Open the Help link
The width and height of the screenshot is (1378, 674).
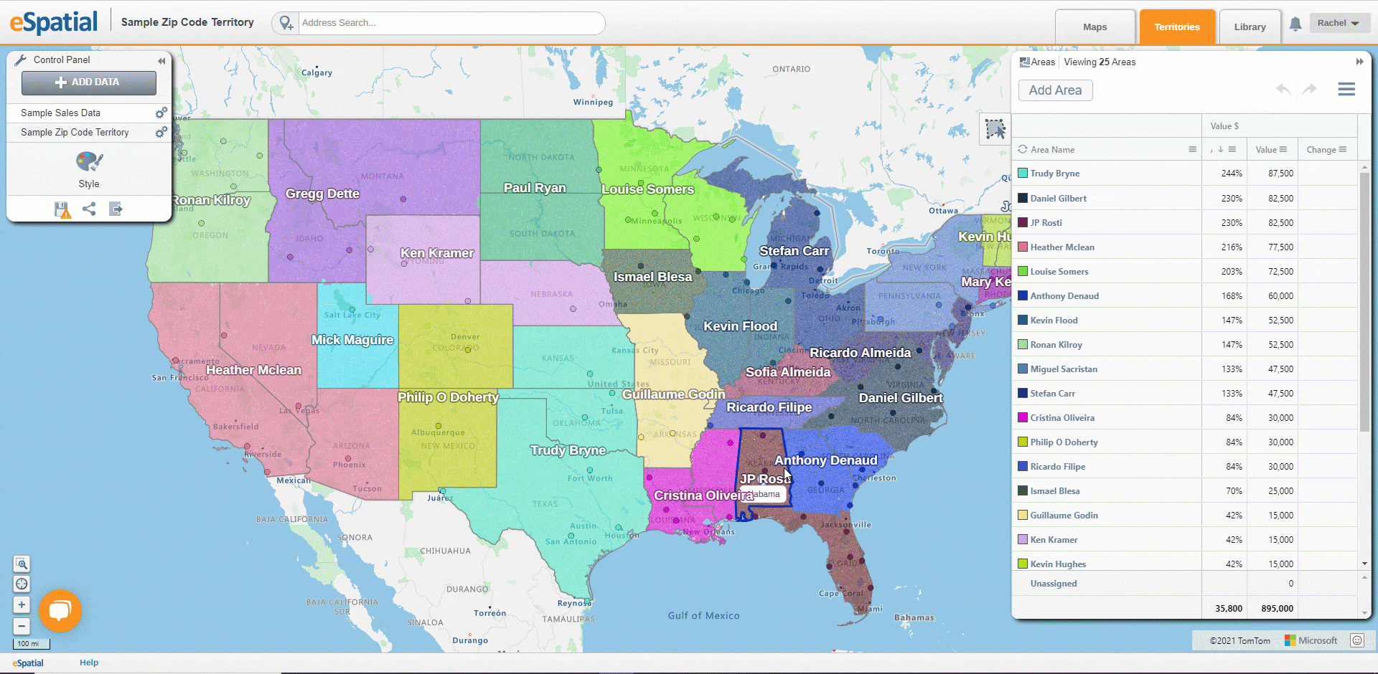[x=89, y=663]
